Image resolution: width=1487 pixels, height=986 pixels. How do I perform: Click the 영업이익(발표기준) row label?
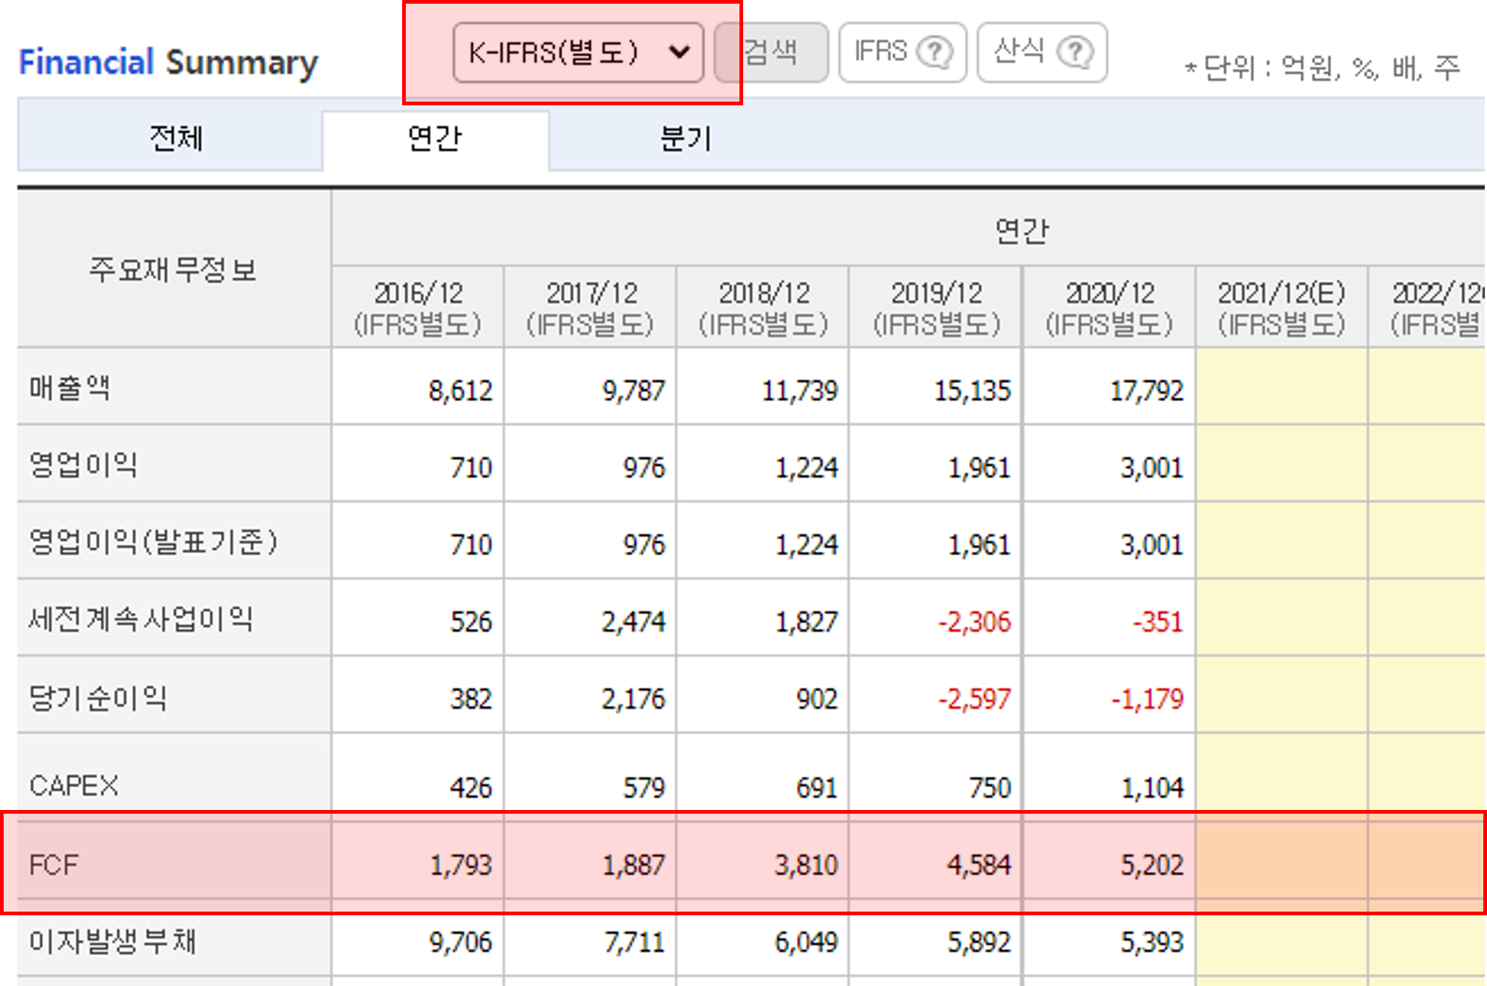coord(153,543)
